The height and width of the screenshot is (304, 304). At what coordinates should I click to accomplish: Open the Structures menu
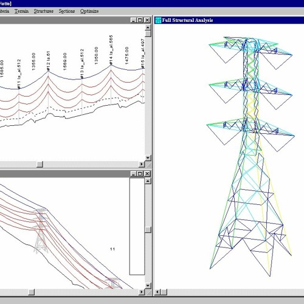pyautogui.click(x=44, y=11)
